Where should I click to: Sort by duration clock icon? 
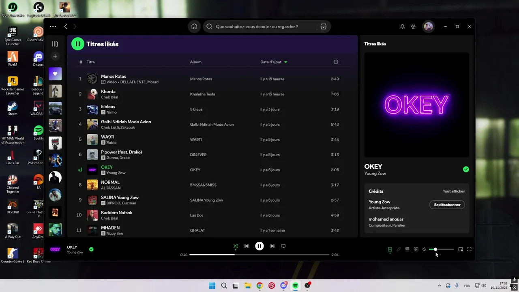click(336, 62)
